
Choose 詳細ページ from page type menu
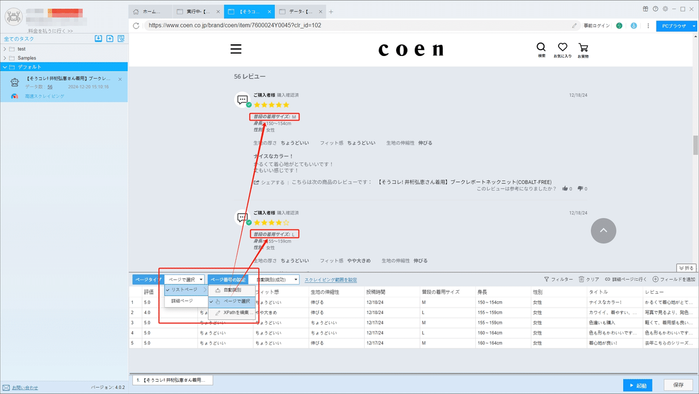186,301
